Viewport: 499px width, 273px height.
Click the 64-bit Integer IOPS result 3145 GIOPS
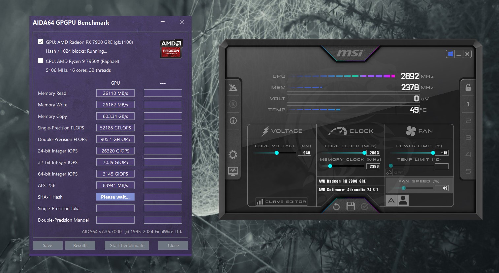pos(115,174)
